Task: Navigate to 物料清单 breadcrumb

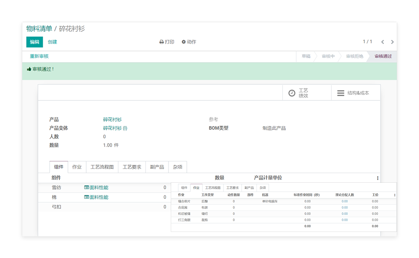Action: pos(39,29)
